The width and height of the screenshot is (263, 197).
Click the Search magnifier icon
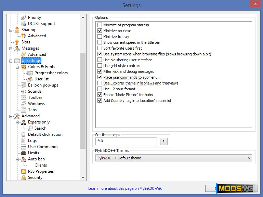(x=30, y=128)
